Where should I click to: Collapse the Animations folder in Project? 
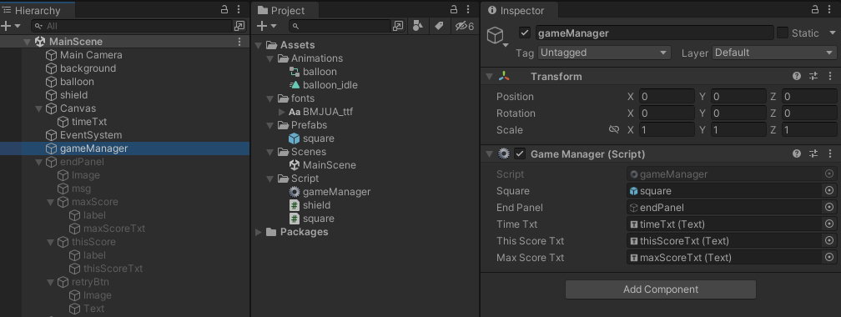269,58
